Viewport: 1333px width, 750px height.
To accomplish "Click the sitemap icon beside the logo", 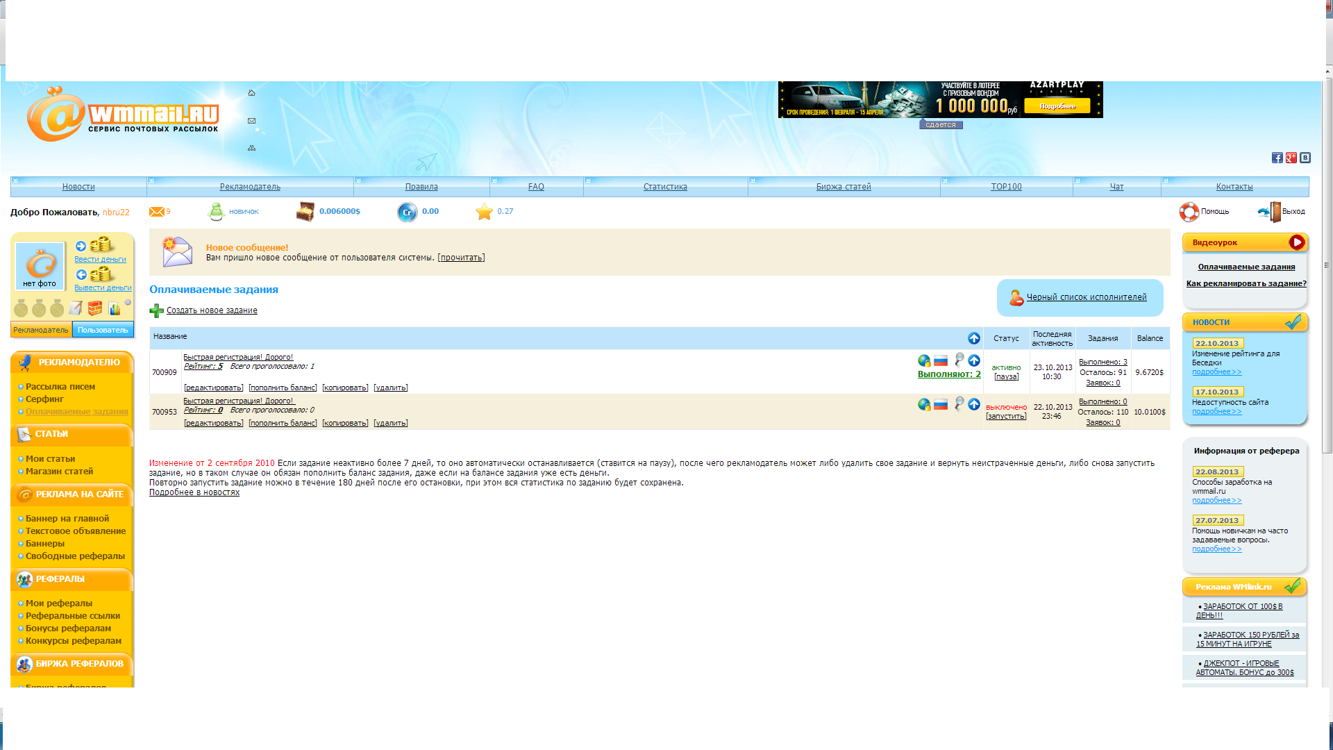I will click(251, 148).
